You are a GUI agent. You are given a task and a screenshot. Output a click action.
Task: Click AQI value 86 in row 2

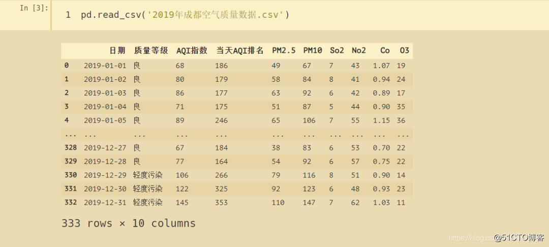180,92
